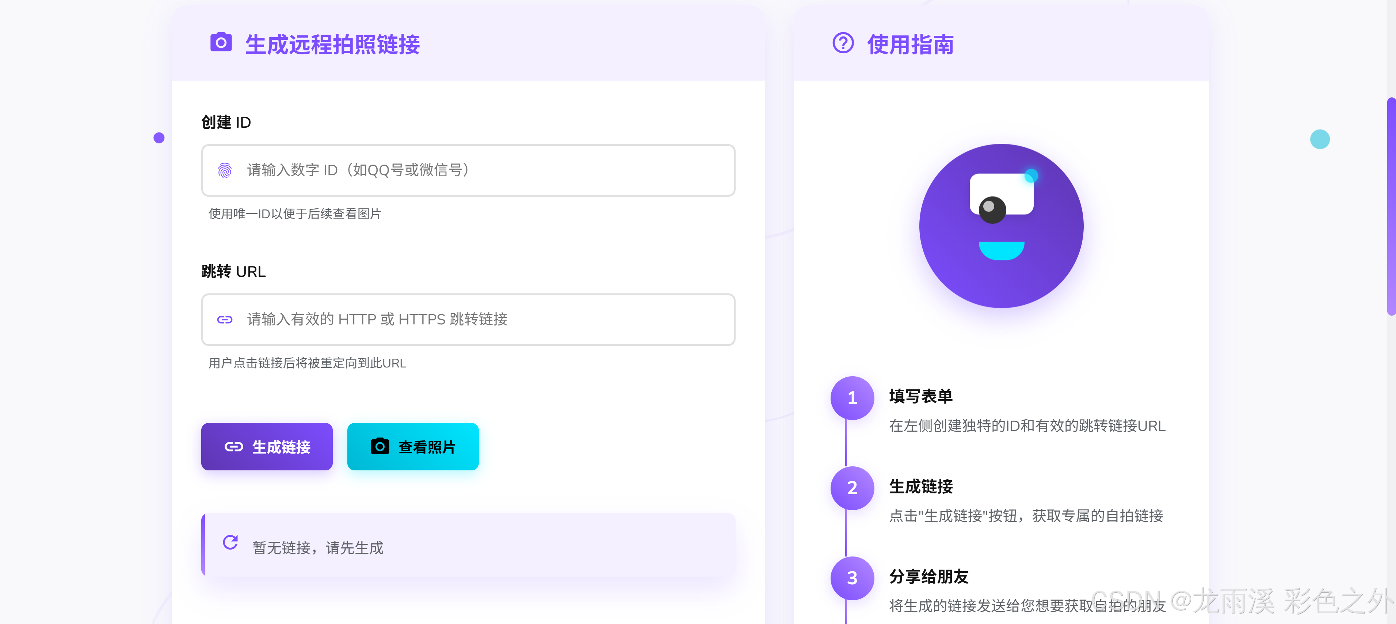
Task: Click the cyan decorative dot on the right
Action: tap(1320, 139)
